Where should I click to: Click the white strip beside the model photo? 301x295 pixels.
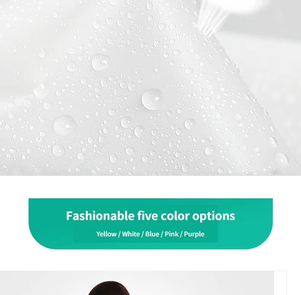click(x=280, y=283)
